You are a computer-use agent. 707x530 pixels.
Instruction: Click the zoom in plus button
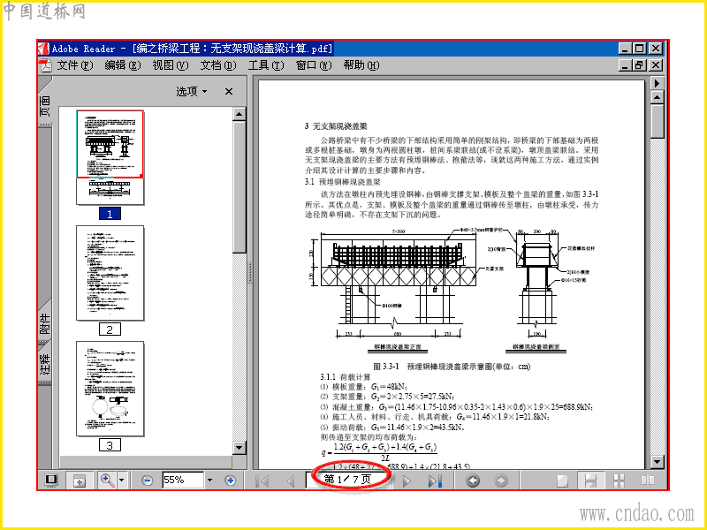[231, 481]
